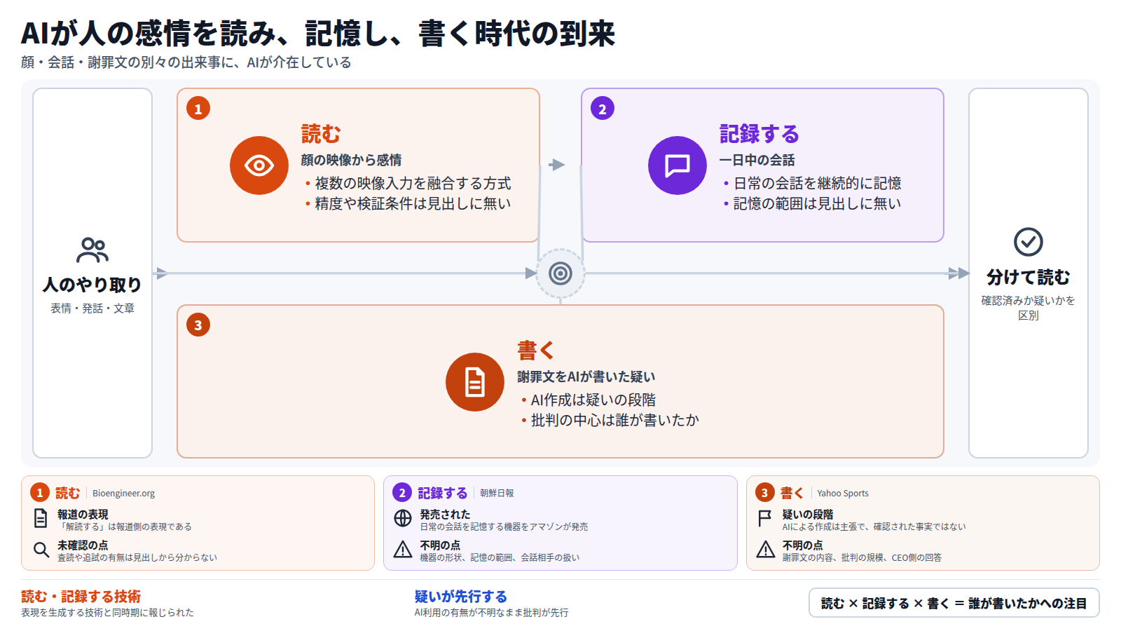1121x631 pixels.
Task: Click text 日常の会話を記憶する機器をアマゾンが発売
Action: [x=504, y=527]
